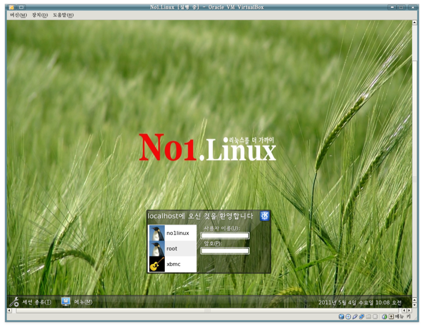The width and height of the screenshot is (424, 328).
Task: Minimize the VirtualBox window
Action: [x=392, y=7]
